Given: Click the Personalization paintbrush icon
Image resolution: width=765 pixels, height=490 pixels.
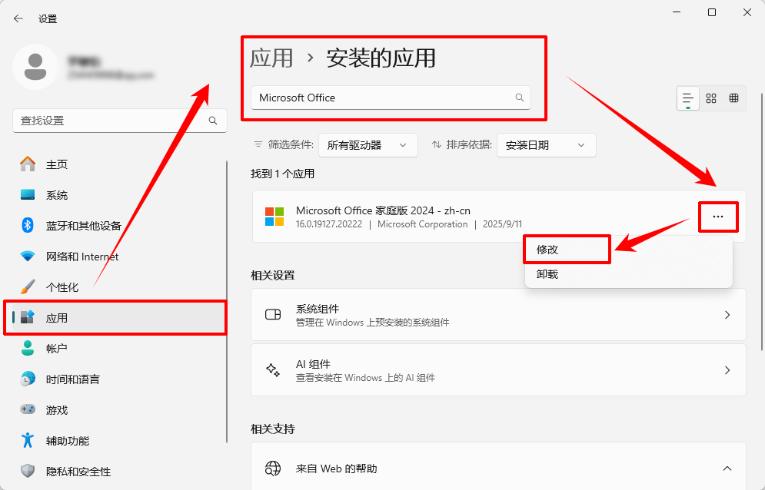Looking at the screenshot, I should tap(28, 286).
